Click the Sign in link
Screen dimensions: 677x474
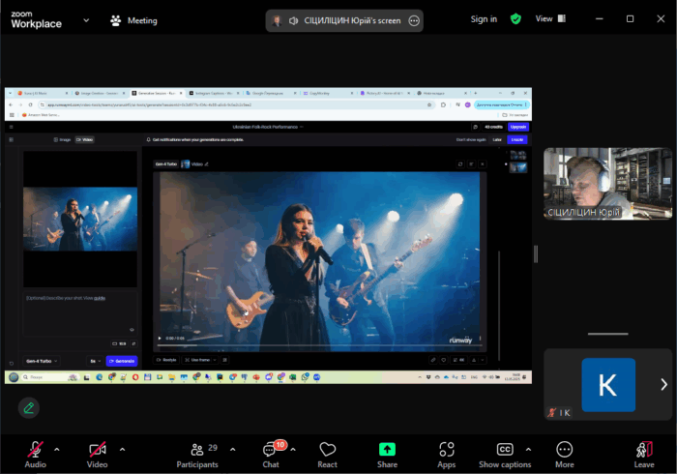(x=484, y=18)
